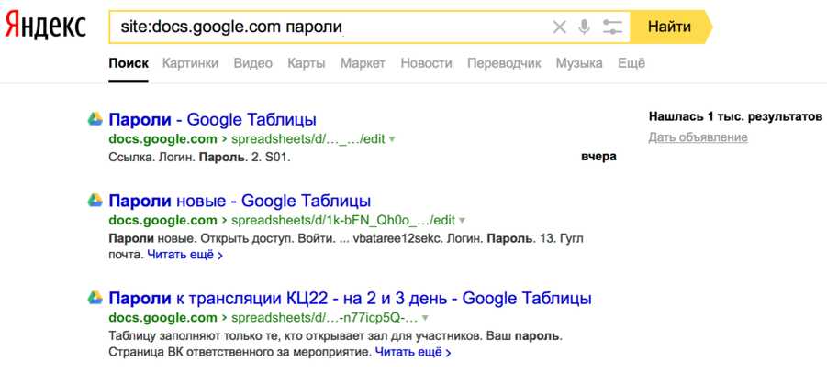Open the Маркет tab
Screen dimensions: 827x372
(x=363, y=63)
